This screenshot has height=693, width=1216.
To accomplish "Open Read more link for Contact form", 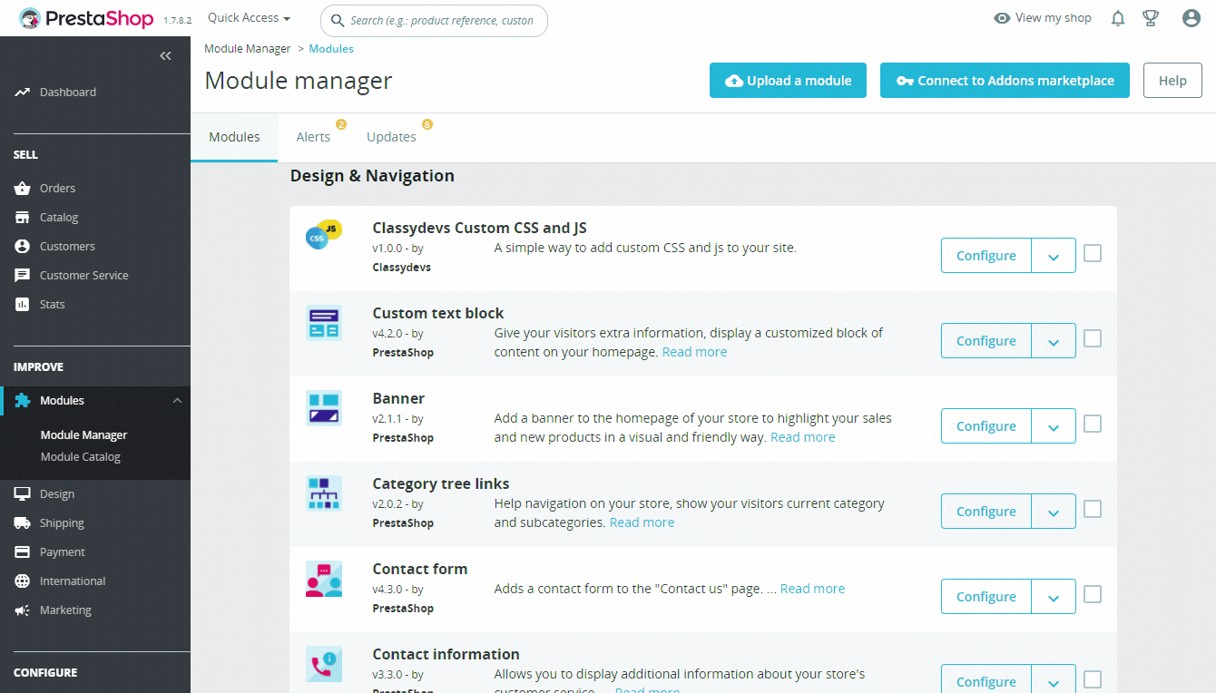I will 812,589.
